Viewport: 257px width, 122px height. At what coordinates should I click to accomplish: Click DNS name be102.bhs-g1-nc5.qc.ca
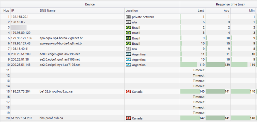[x=56, y=91]
